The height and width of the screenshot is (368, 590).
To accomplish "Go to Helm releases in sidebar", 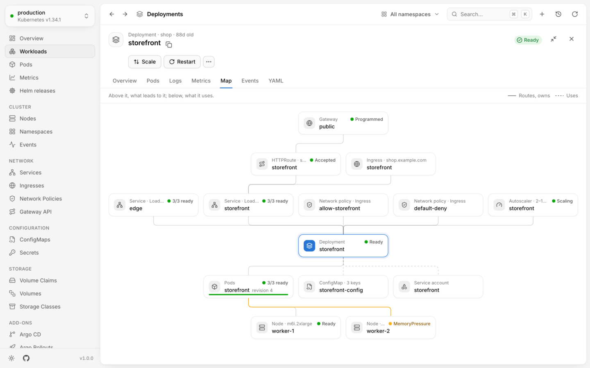I will click(x=50, y=91).
